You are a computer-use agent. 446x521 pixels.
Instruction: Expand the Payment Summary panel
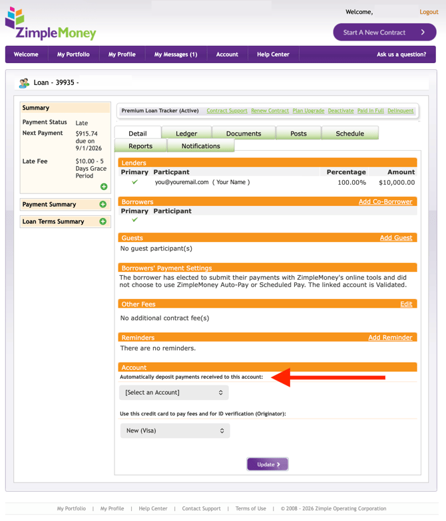point(103,205)
